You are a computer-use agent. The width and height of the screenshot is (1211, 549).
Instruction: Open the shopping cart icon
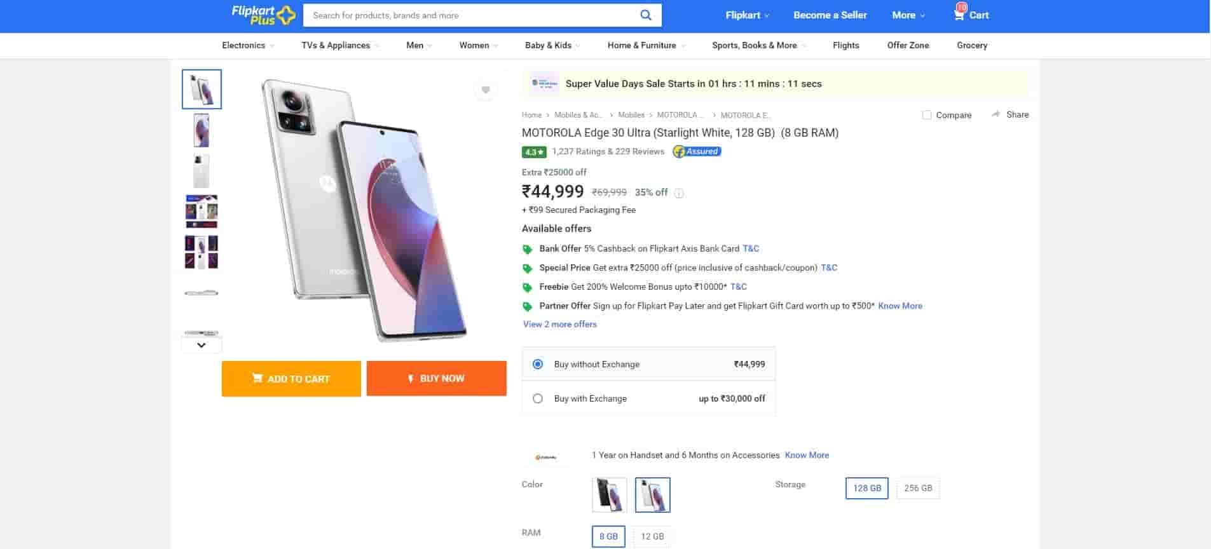coord(959,14)
